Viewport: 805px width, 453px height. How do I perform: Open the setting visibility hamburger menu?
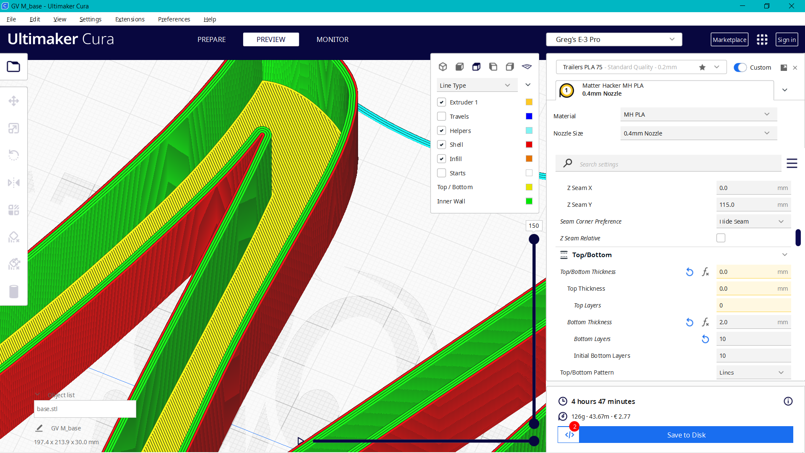click(792, 164)
